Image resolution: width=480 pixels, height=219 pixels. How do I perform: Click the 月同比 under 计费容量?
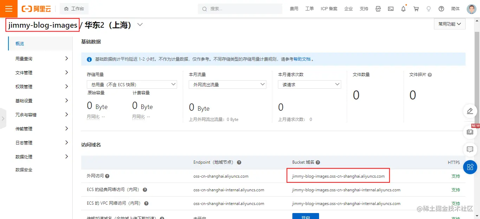tap(138, 117)
